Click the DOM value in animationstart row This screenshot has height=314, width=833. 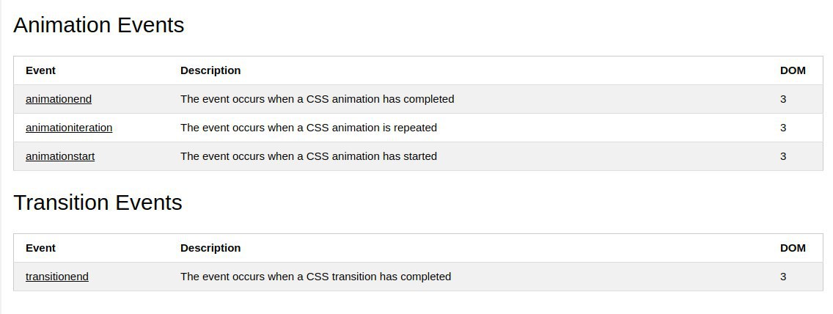pos(783,156)
